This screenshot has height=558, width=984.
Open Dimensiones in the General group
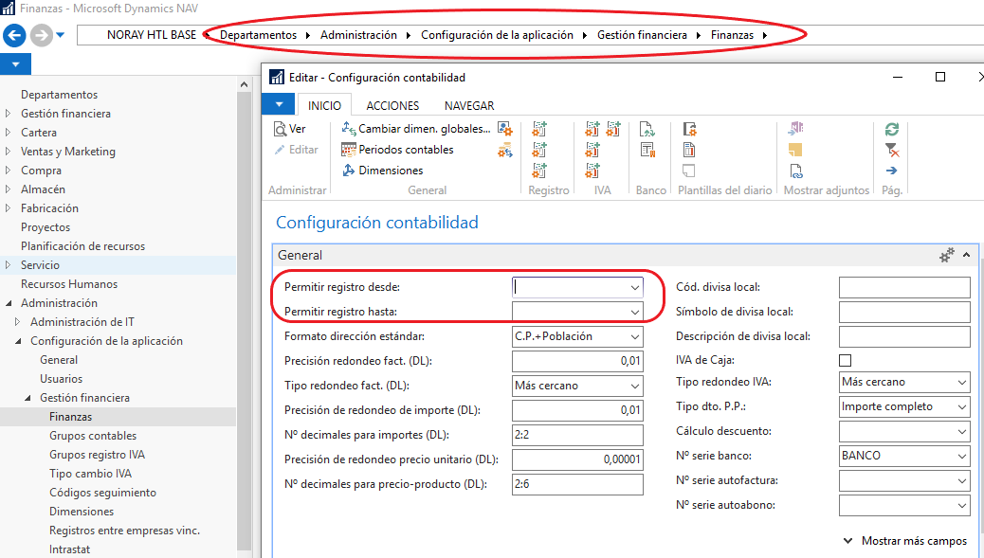tap(382, 170)
